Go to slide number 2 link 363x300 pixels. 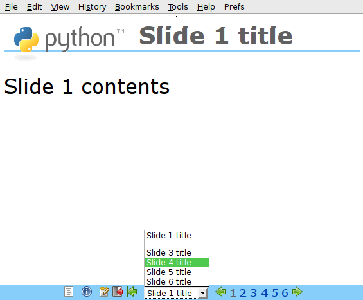tap(243, 293)
